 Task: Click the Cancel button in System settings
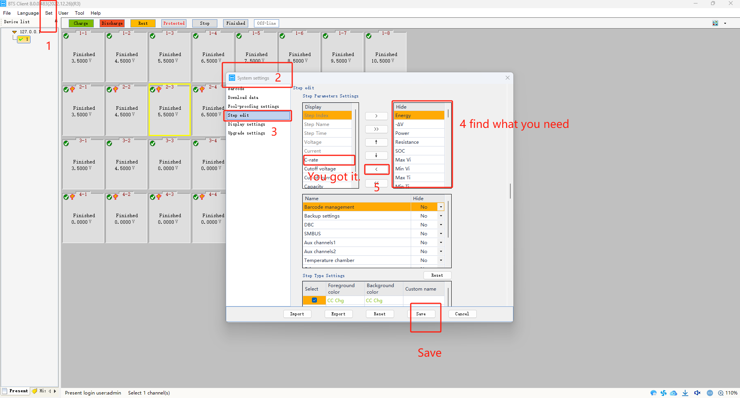(462, 314)
